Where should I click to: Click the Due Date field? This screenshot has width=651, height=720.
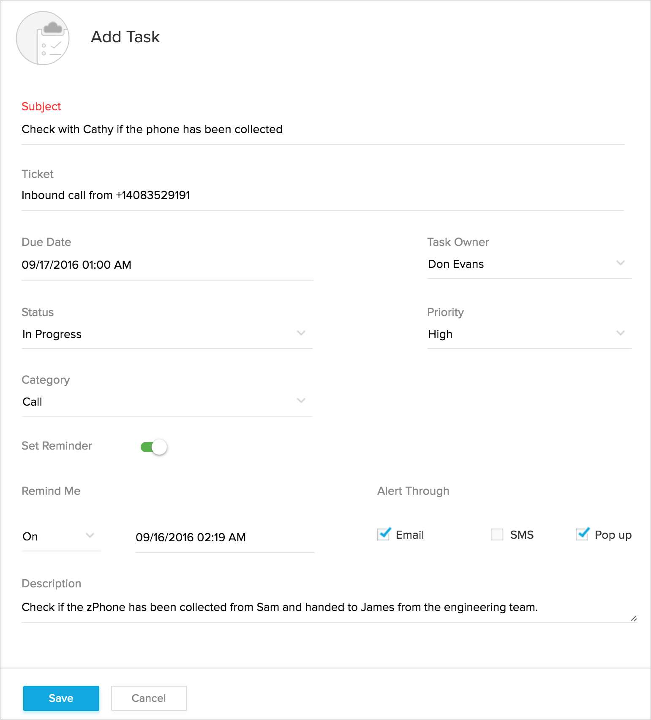167,265
